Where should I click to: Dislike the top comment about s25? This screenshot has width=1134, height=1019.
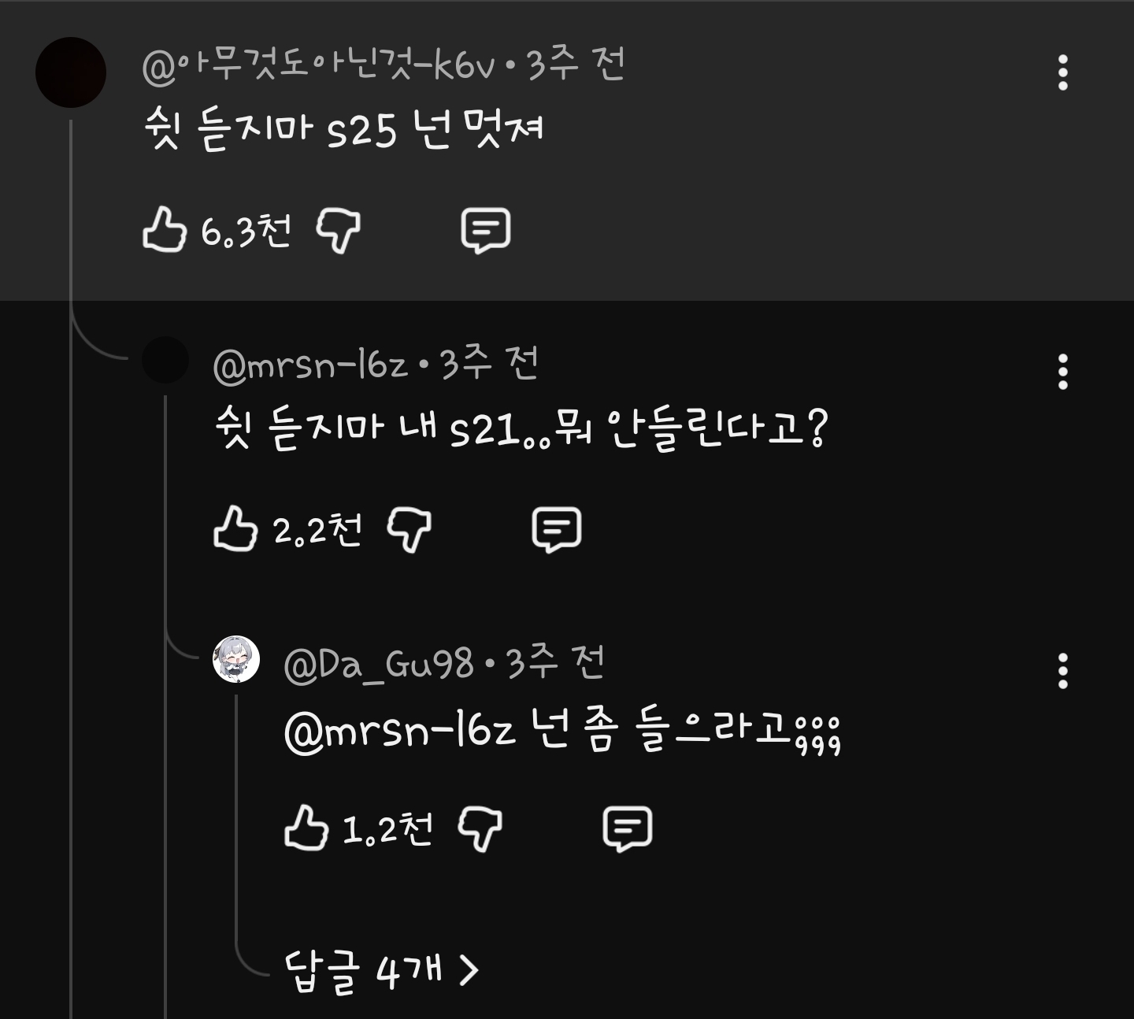coord(338,230)
